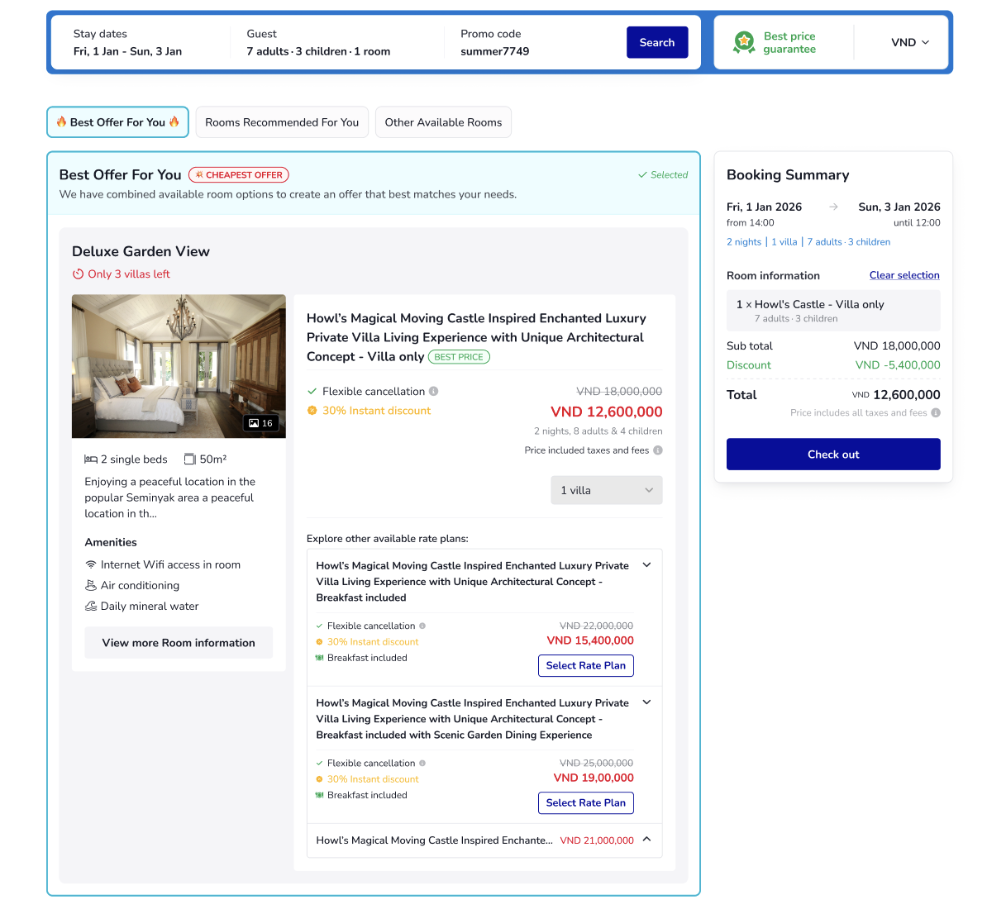The height and width of the screenshot is (914, 987).
Task: Click the Daily mineral water amenity icon
Action: tap(91, 607)
